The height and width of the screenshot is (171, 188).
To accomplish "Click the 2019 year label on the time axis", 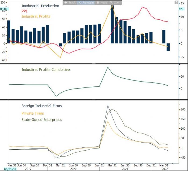I will click(28, 169).
